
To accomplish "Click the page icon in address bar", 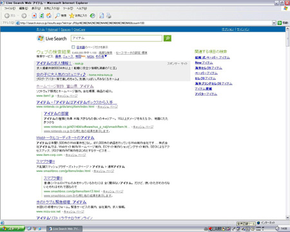I will pos(18,23).
